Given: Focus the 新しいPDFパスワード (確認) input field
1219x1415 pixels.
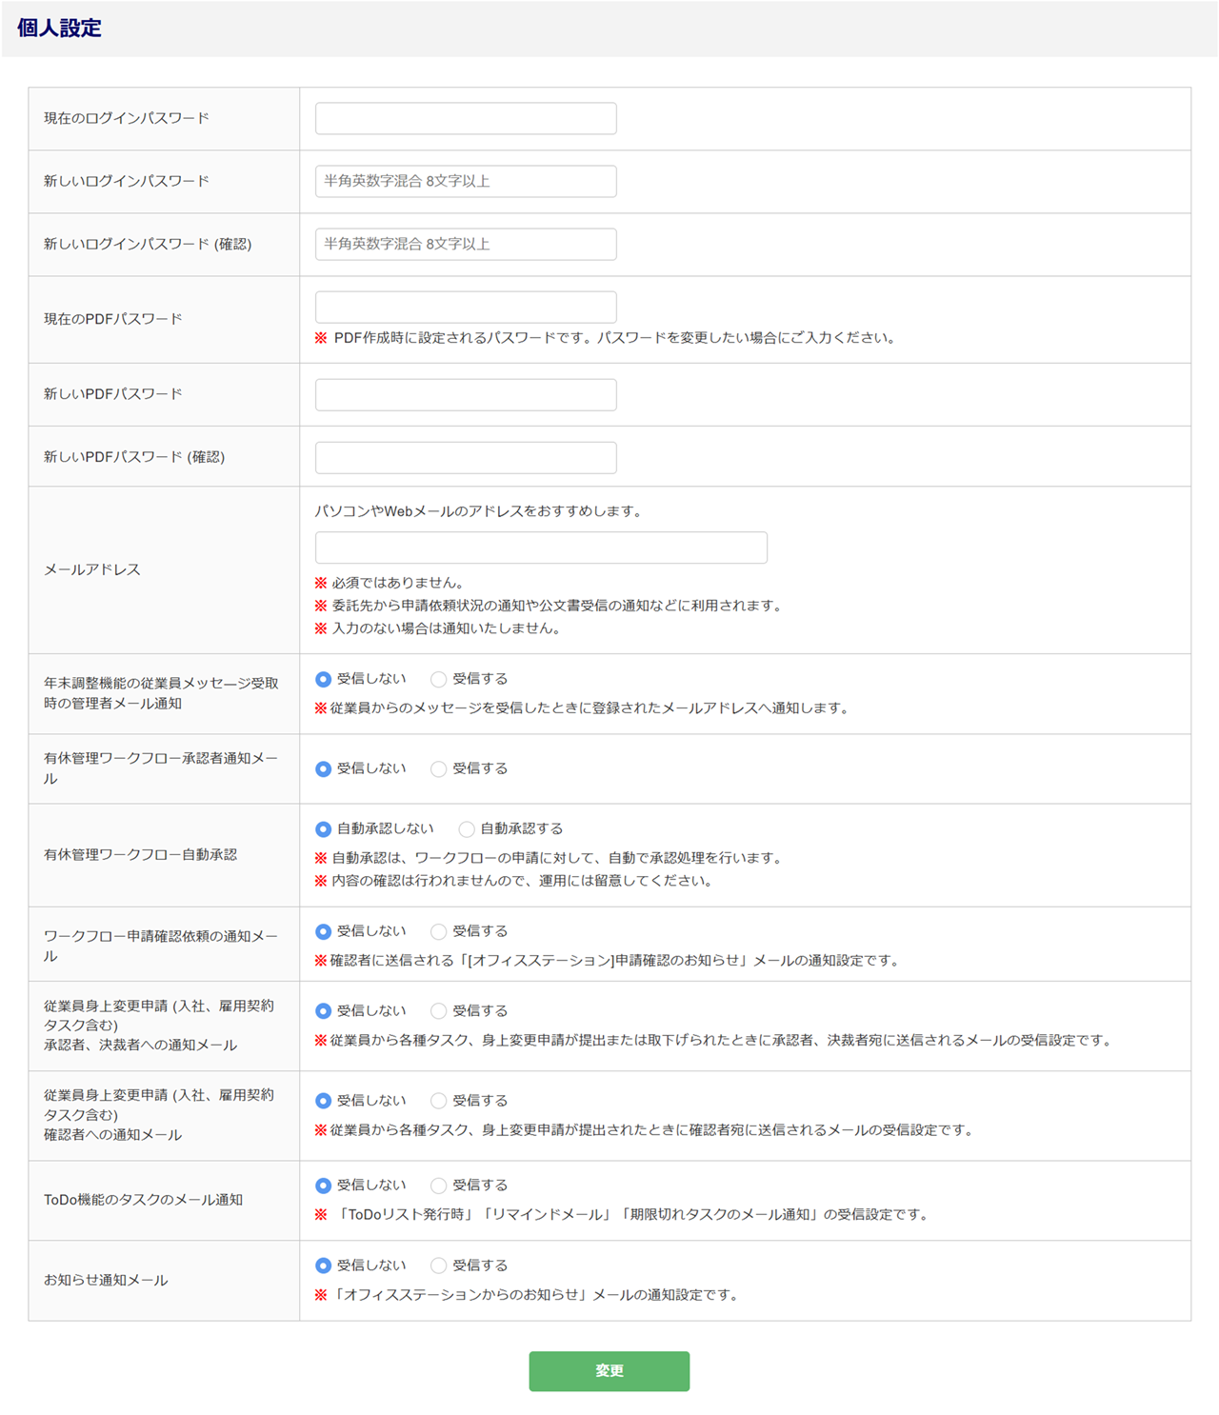Looking at the screenshot, I should 466,458.
